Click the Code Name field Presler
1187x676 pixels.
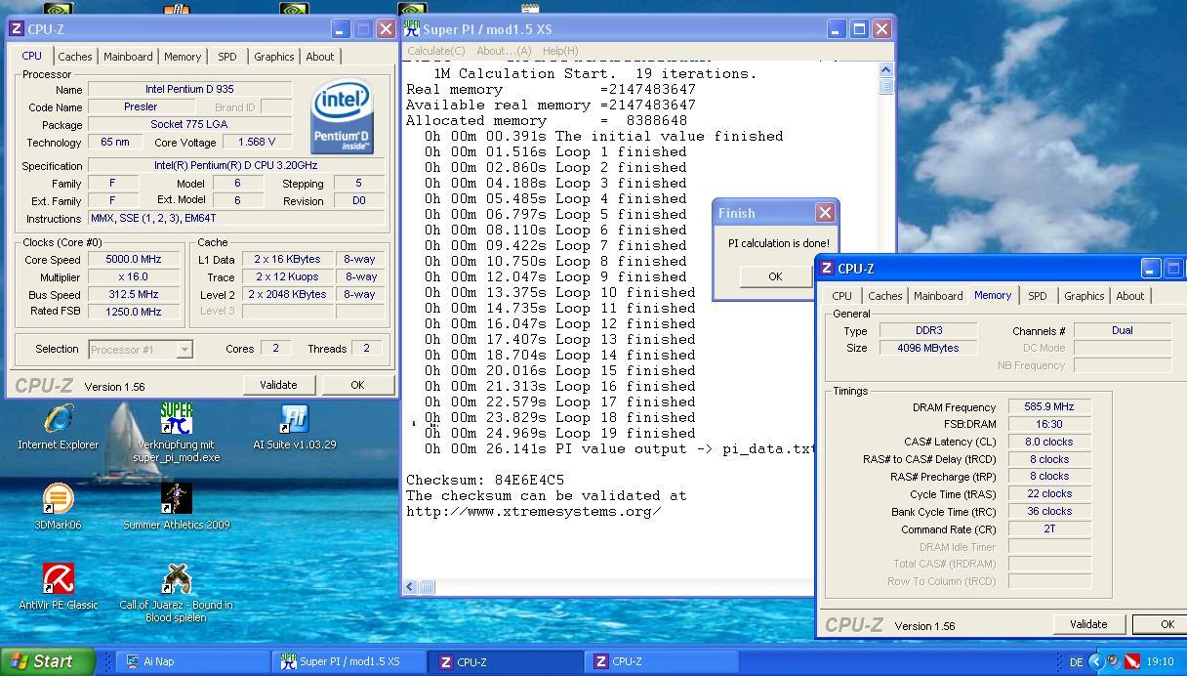pyautogui.click(x=141, y=106)
